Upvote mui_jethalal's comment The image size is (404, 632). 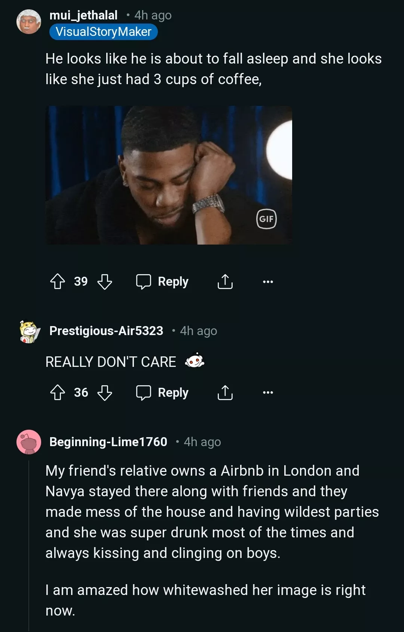pos(58,282)
